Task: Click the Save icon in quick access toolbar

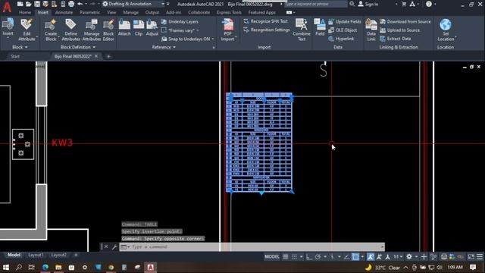Action: [37, 4]
